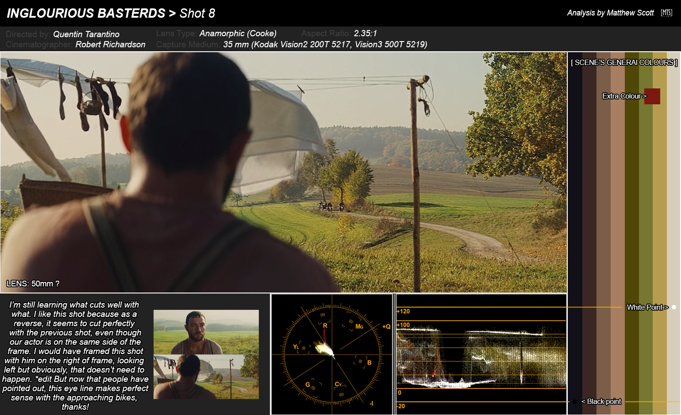Click the "+Q" vectorscope axis label

386,327
